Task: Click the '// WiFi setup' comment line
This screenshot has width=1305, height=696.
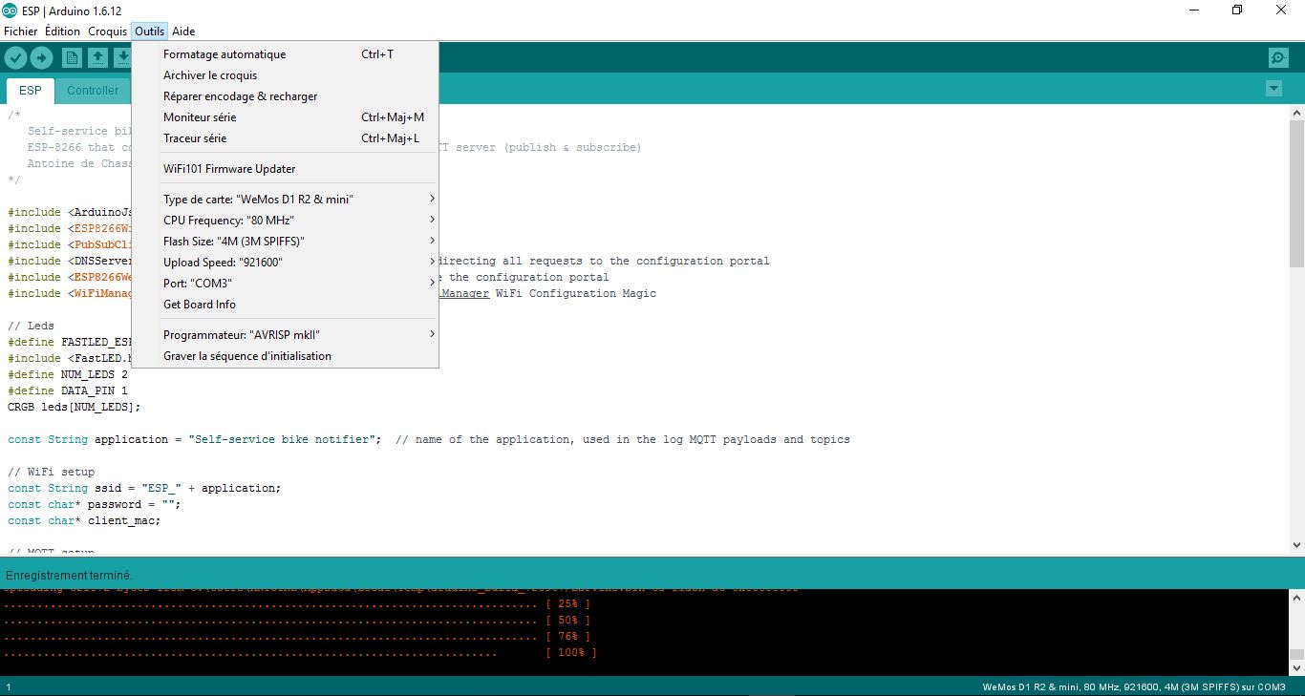Action: (x=52, y=473)
